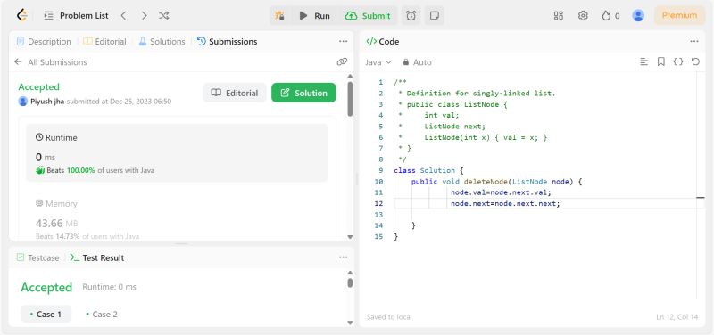
Task: Switch to the Solutions tab
Action: (x=162, y=41)
